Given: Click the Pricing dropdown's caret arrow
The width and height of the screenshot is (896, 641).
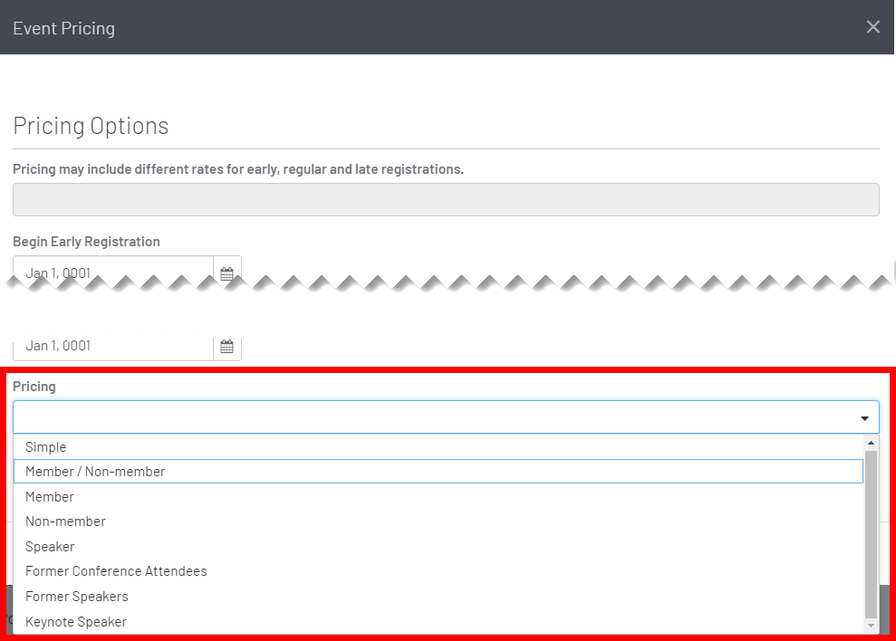Looking at the screenshot, I should (x=863, y=416).
